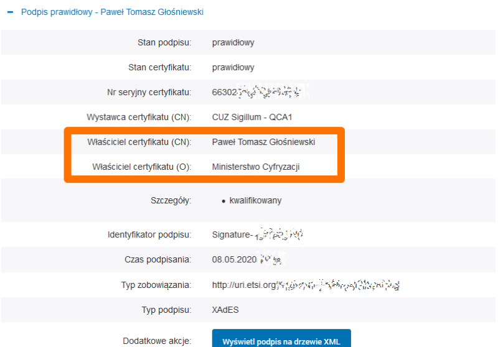Click the 'Nr seryjny certyfikatu:' label
The height and width of the screenshot is (347, 498).
coord(149,92)
